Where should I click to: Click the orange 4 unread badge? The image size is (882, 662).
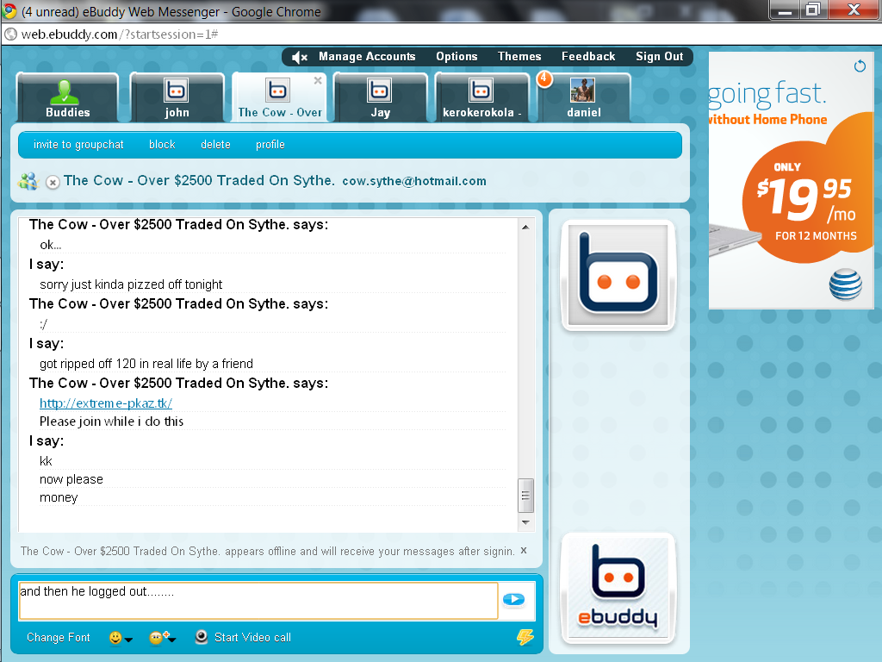click(544, 78)
